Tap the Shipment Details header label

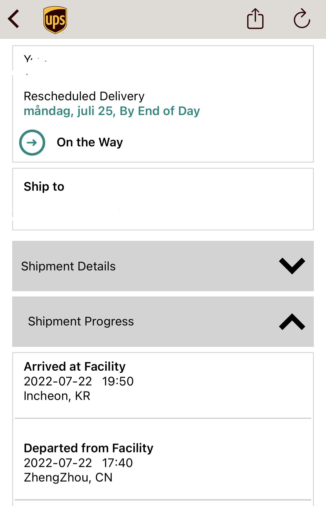(x=68, y=266)
